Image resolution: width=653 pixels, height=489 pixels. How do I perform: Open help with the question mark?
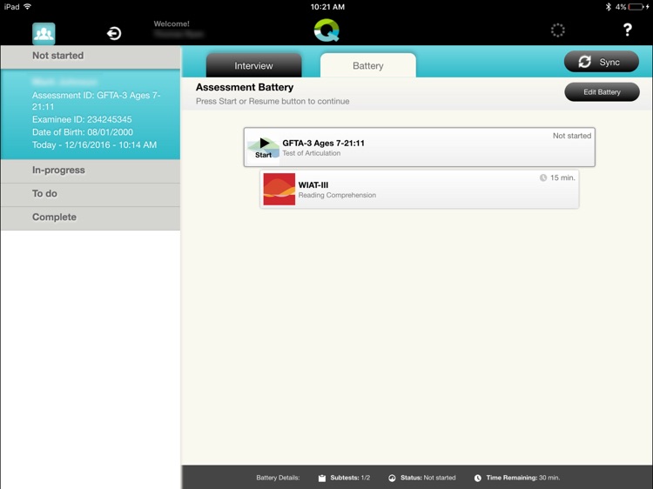(627, 30)
